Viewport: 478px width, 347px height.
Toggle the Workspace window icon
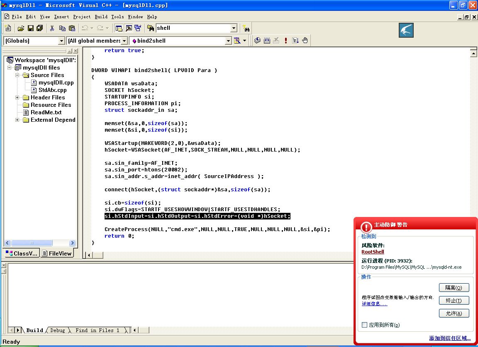click(119, 28)
